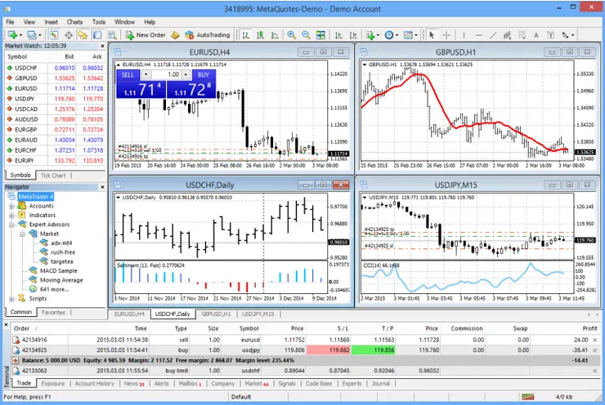
Task: Switch to the Account History tab
Action: [x=94, y=383]
